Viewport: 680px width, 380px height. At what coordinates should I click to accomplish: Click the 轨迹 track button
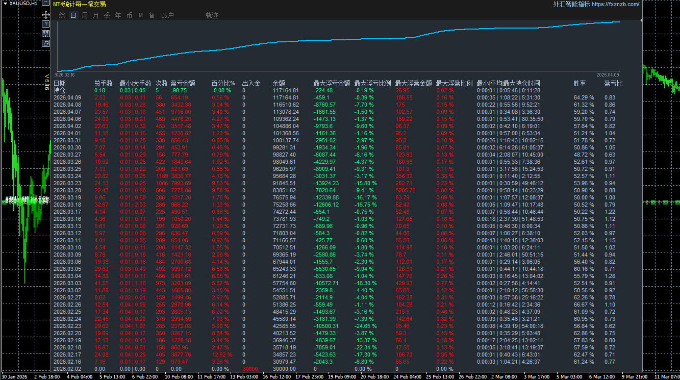click(212, 16)
